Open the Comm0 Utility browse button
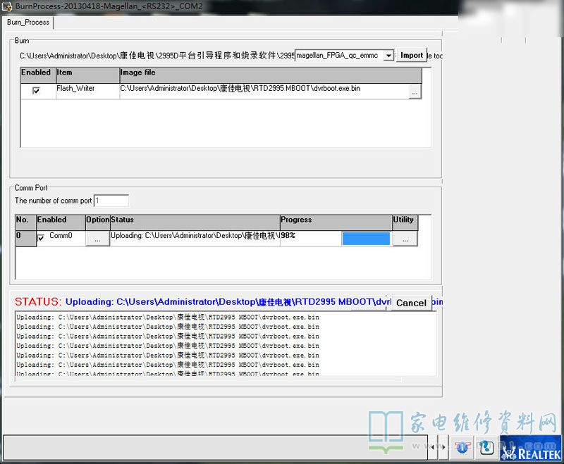Viewport: 564px width, 464px height. click(405, 239)
